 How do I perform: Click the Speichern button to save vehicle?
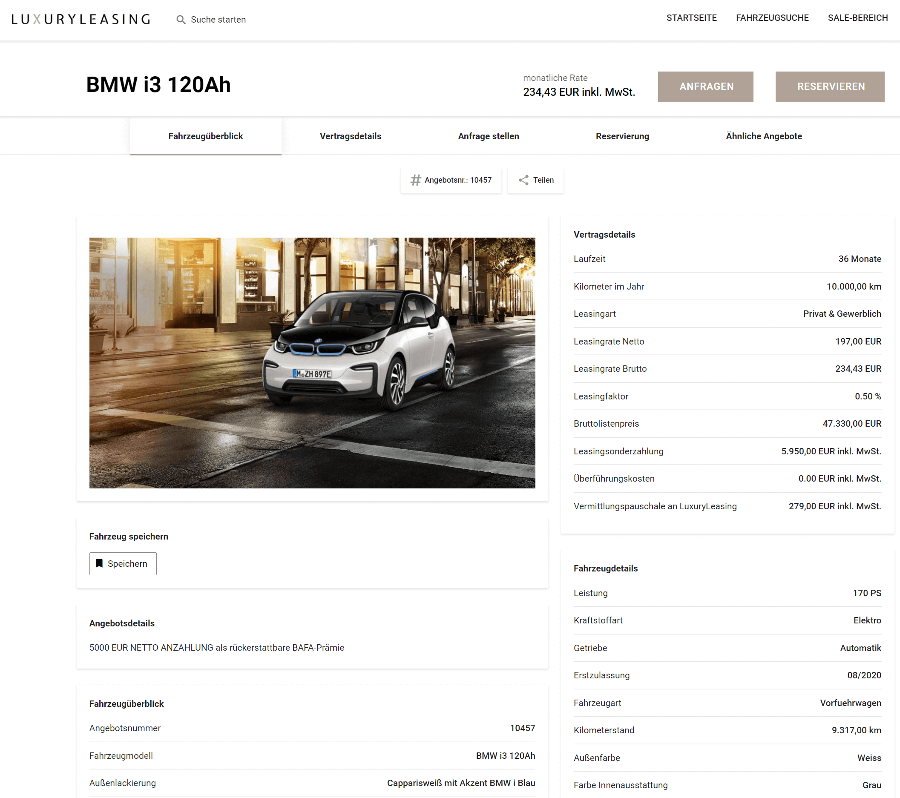tap(123, 563)
